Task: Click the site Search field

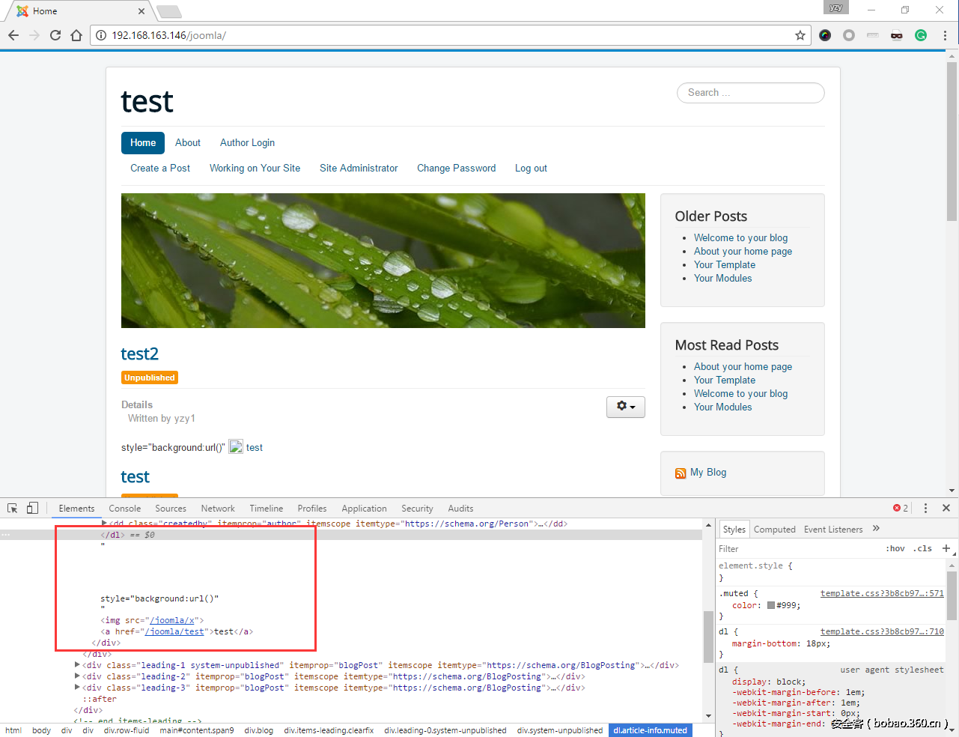Action: [750, 93]
